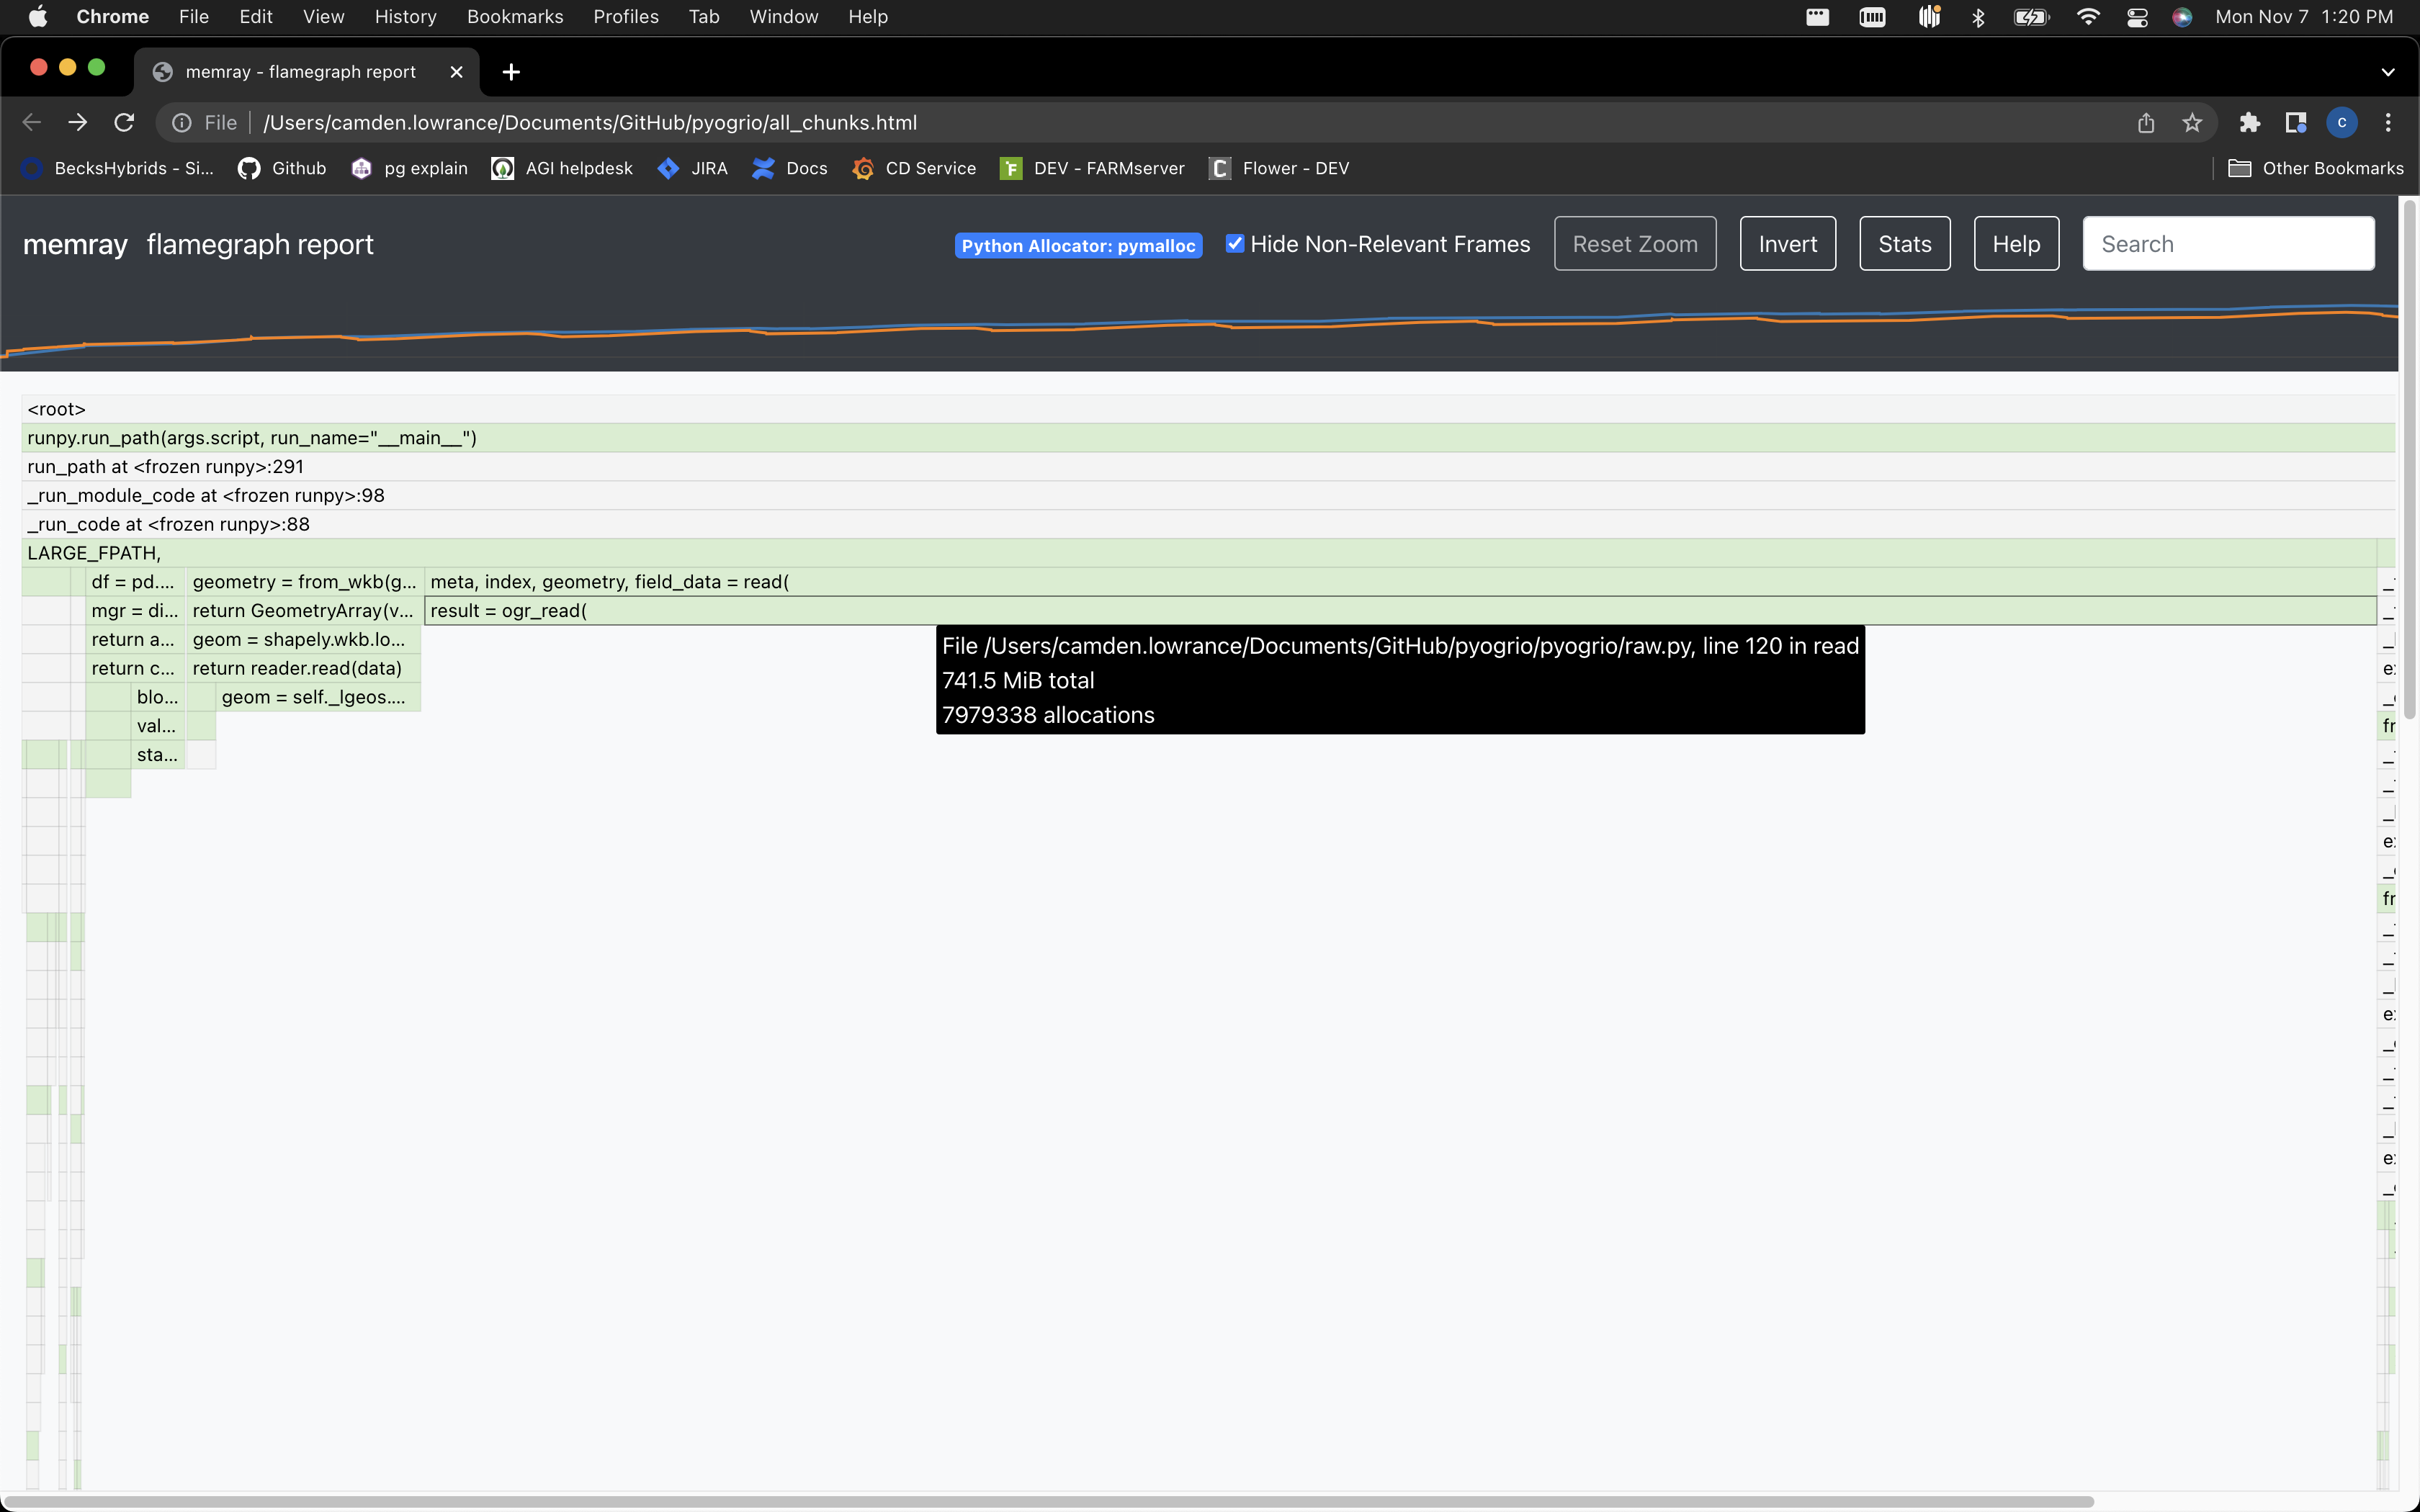Screen dimensions: 2420x1512
Task: Click the memory usage timeline graph
Action: [1198, 330]
